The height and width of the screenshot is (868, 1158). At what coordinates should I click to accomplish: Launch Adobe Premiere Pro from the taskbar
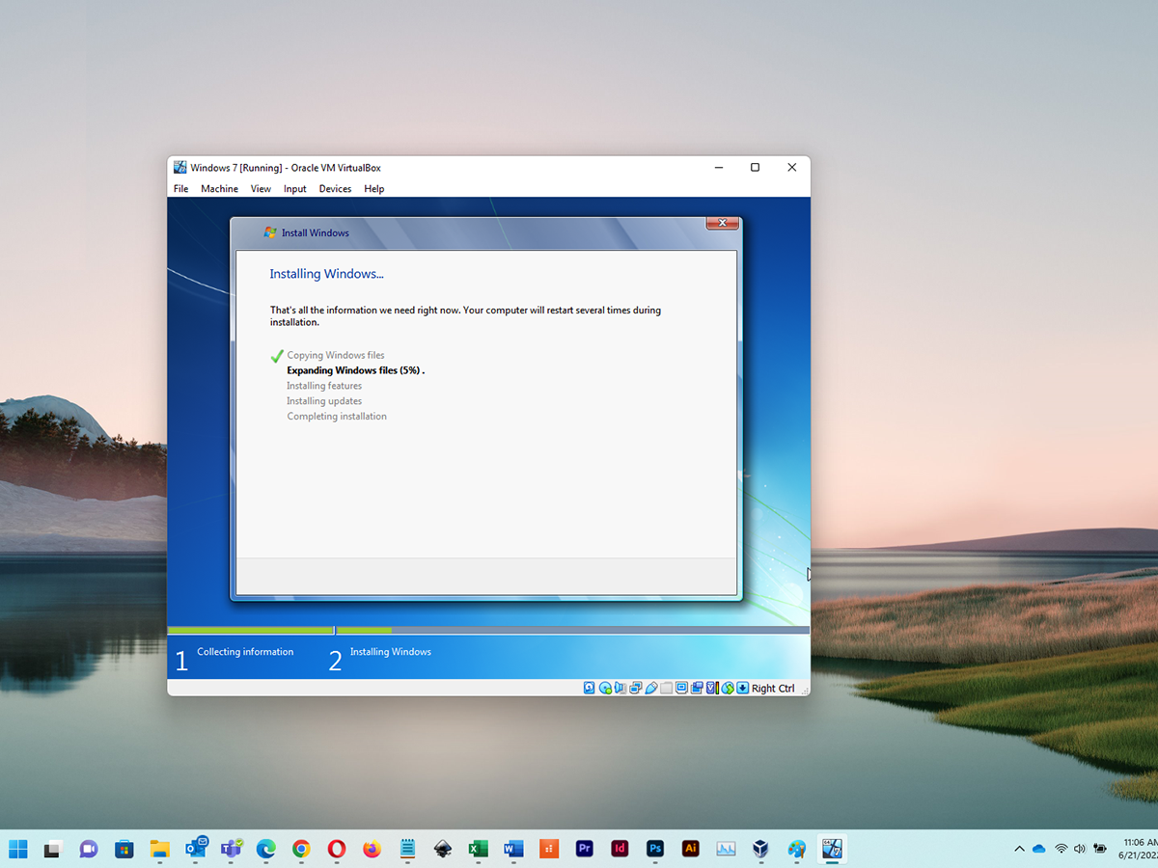pos(584,849)
